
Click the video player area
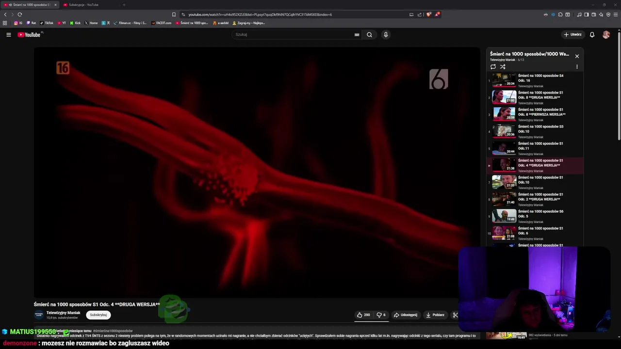click(x=257, y=172)
